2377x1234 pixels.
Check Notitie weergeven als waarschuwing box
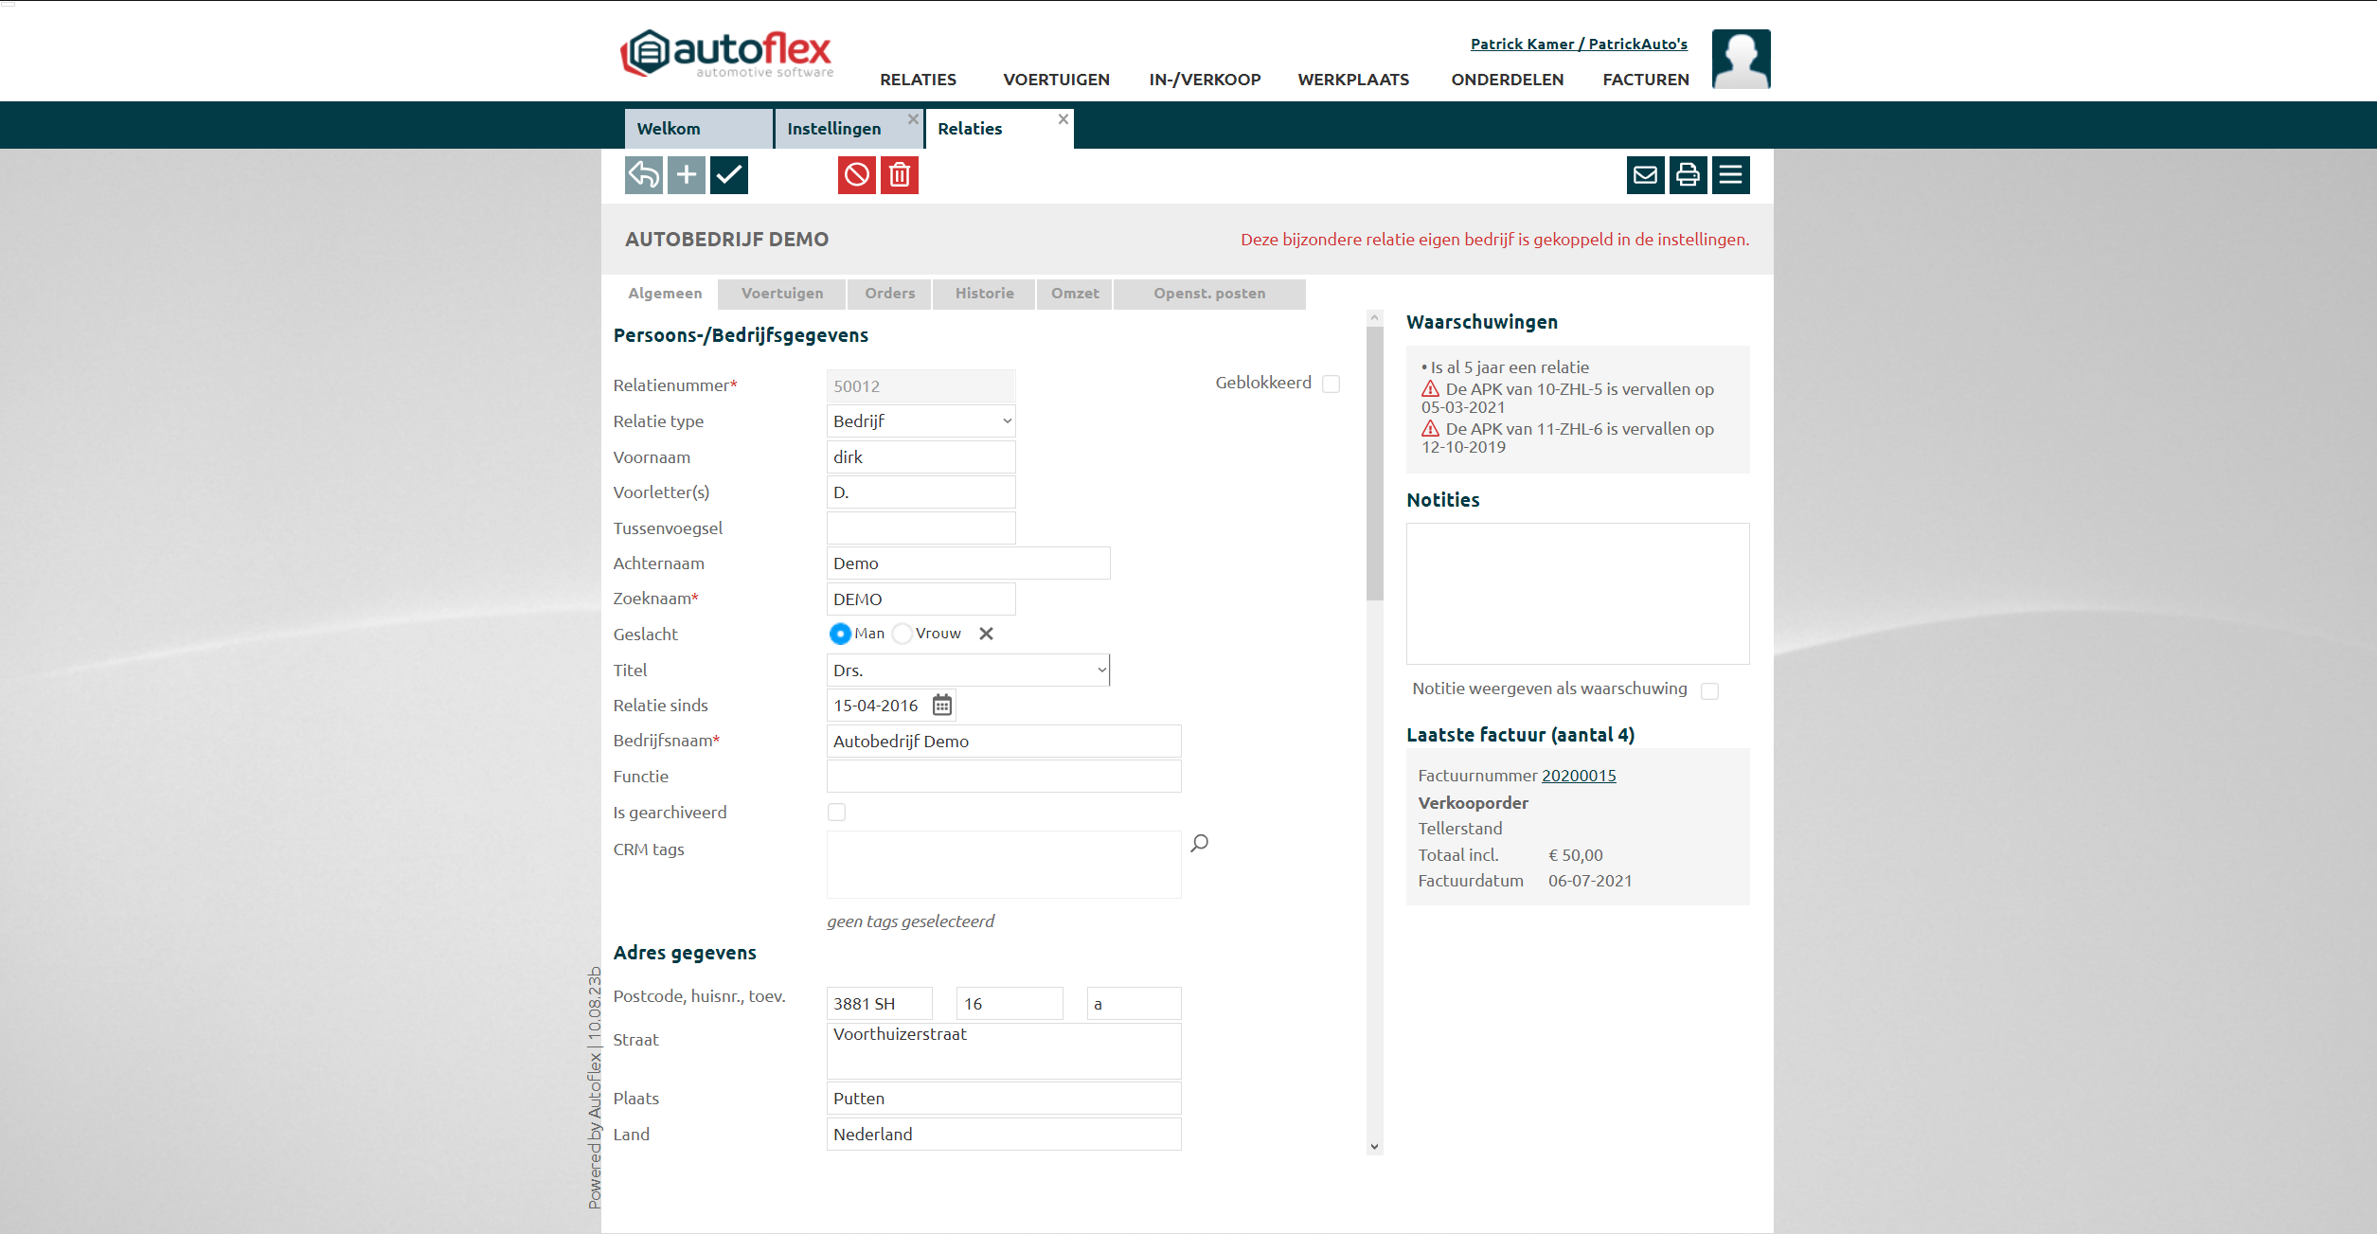click(1709, 690)
